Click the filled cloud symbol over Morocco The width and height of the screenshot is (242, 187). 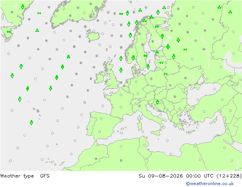tap(96, 159)
